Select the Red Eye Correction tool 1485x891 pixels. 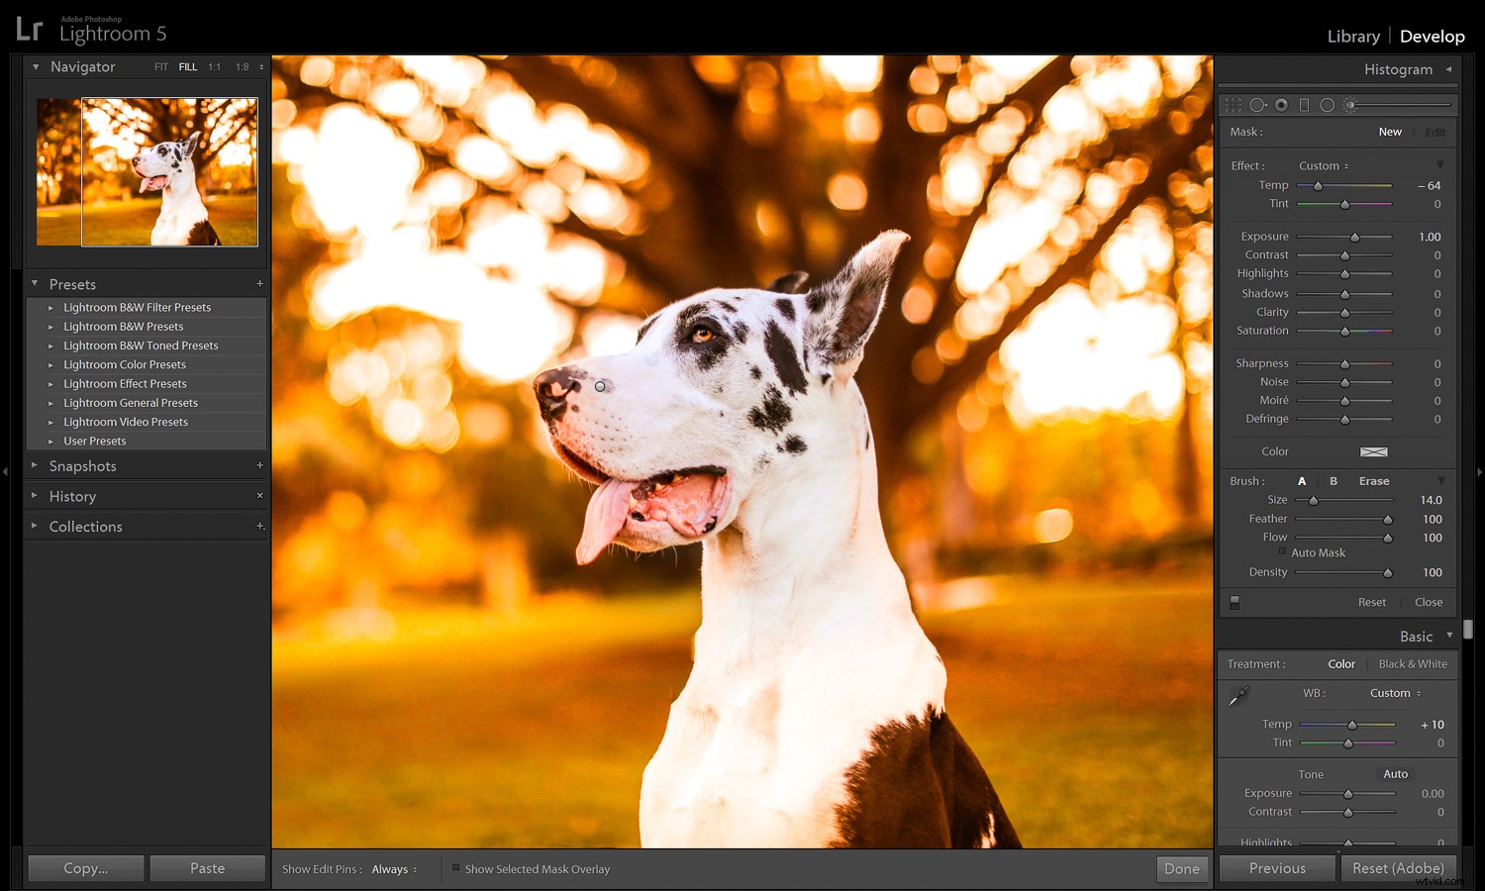[x=1281, y=104]
